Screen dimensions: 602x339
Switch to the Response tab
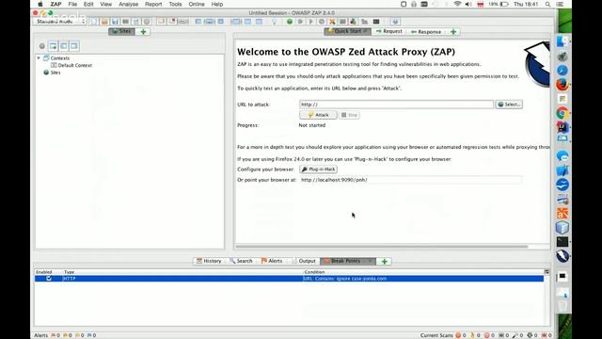pyautogui.click(x=426, y=31)
